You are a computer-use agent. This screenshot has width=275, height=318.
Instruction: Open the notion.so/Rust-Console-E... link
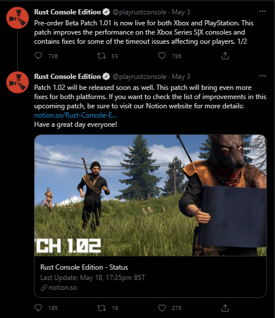75,115
